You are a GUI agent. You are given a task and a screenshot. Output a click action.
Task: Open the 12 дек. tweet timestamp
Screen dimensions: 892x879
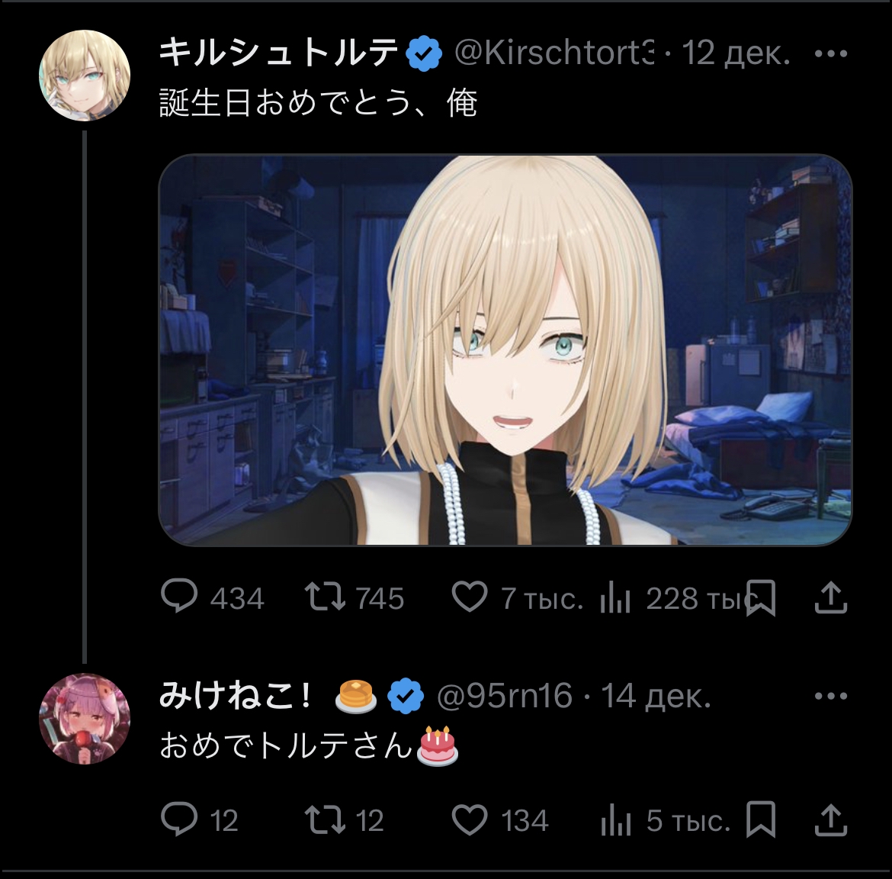(x=736, y=53)
